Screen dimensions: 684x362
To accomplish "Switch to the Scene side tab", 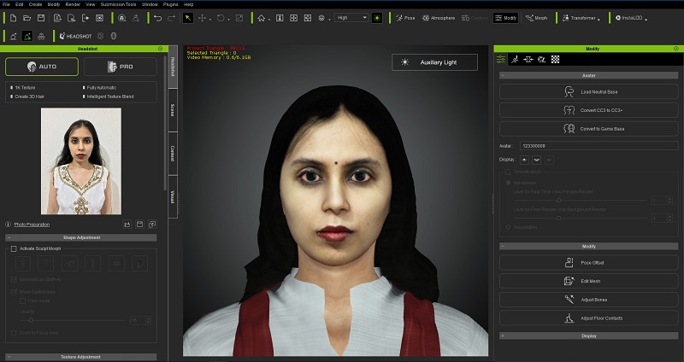I will tap(173, 111).
